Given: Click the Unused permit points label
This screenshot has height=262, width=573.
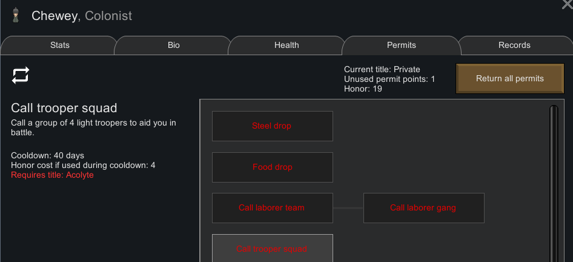Looking at the screenshot, I should [x=389, y=79].
